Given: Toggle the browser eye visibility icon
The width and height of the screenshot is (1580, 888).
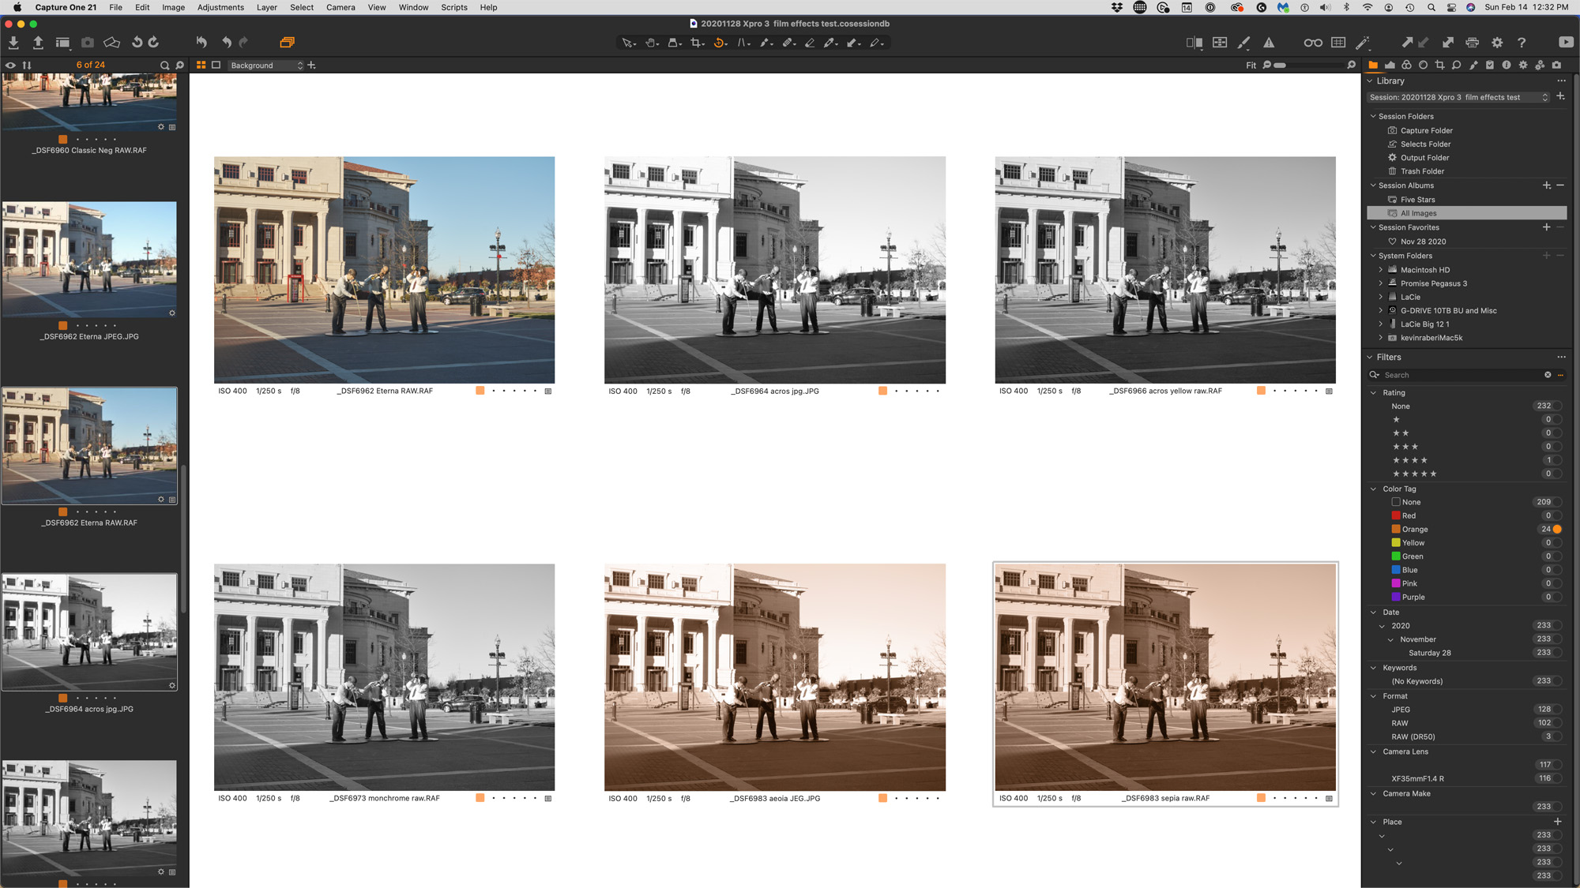Looking at the screenshot, I should 11,66.
